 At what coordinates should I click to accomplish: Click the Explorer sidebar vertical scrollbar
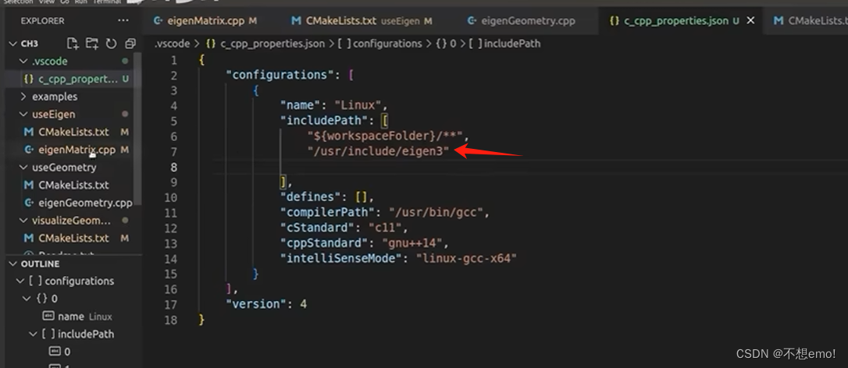coord(138,129)
